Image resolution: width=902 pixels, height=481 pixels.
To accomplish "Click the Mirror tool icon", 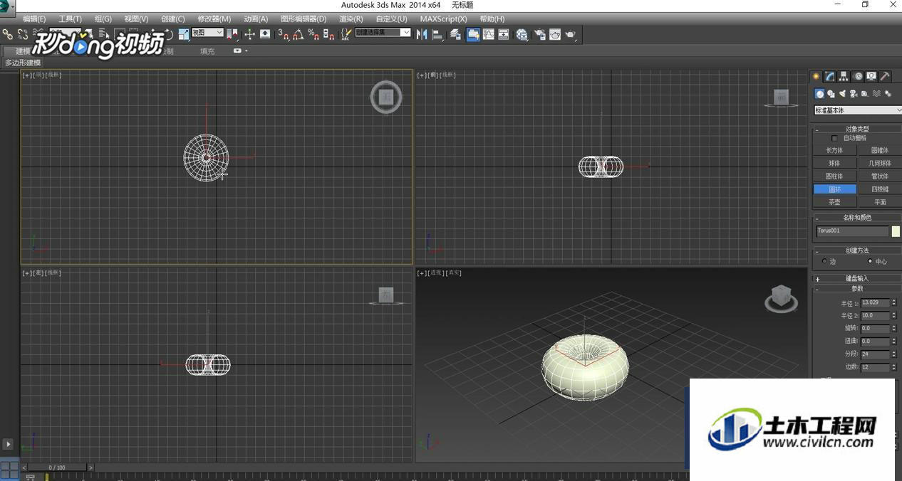I will (422, 33).
